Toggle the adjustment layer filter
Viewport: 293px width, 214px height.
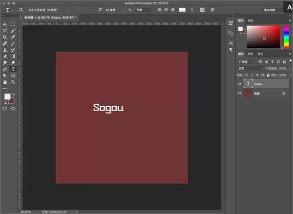pyautogui.click(x=266, y=61)
